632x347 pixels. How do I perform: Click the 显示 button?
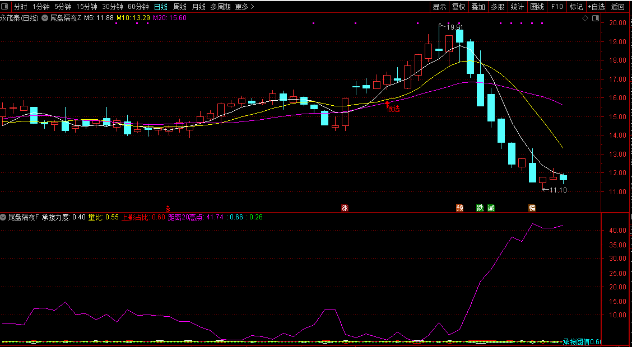tap(439, 7)
